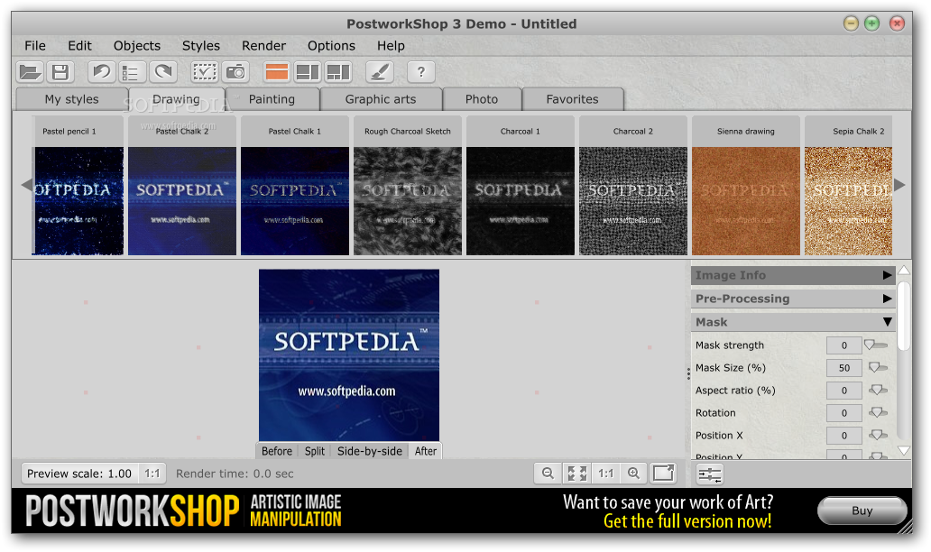The height and width of the screenshot is (552, 931).
Task: Click the fit-to-window arrows icon
Action: click(576, 473)
